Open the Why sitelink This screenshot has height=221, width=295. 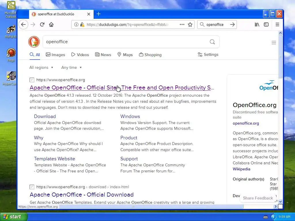tap(39, 138)
